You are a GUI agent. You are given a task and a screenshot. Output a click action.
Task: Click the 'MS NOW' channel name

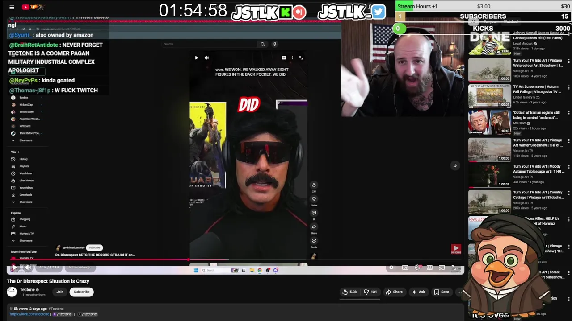(x=519, y=123)
